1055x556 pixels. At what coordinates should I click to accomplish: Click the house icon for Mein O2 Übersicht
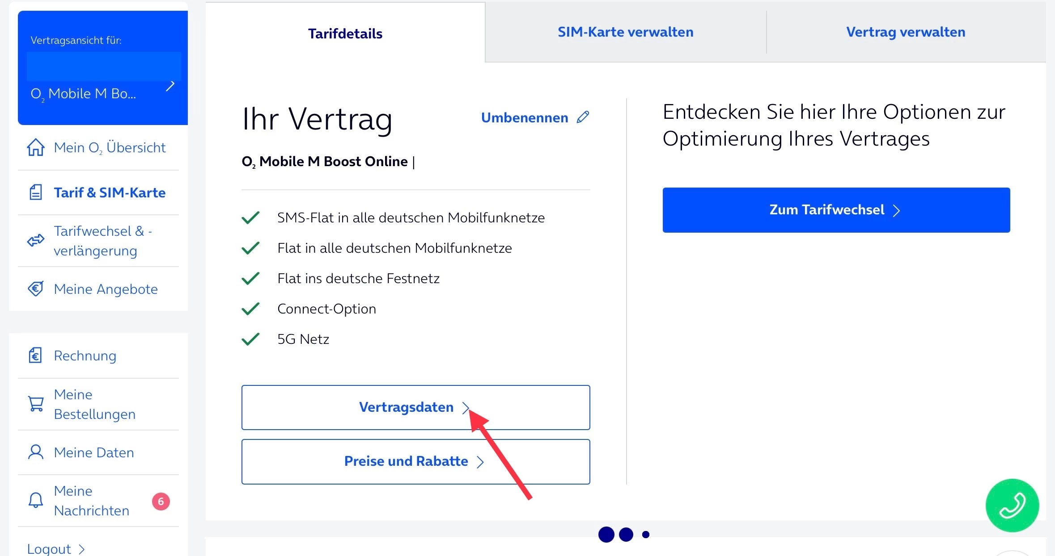pos(36,147)
